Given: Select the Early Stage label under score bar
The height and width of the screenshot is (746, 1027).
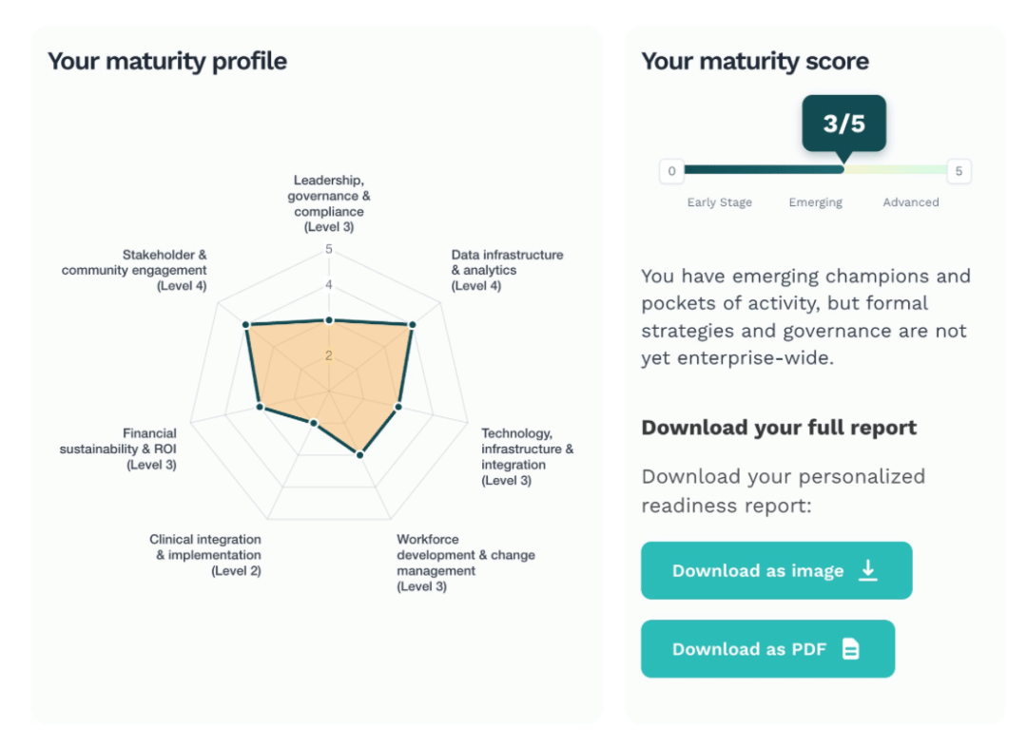Looking at the screenshot, I should (720, 202).
